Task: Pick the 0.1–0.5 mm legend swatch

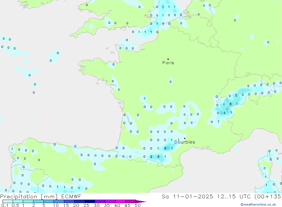Action: pyautogui.click(x=8, y=201)
